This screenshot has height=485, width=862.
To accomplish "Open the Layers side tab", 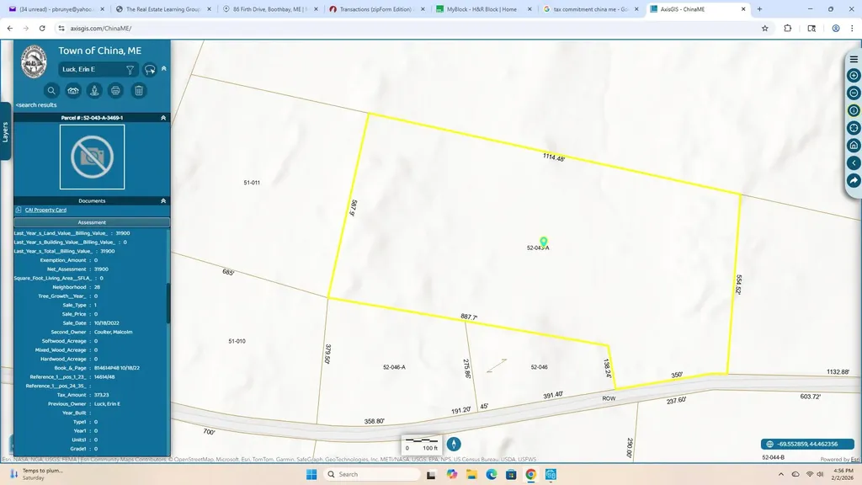I will (x=6, y=132).
